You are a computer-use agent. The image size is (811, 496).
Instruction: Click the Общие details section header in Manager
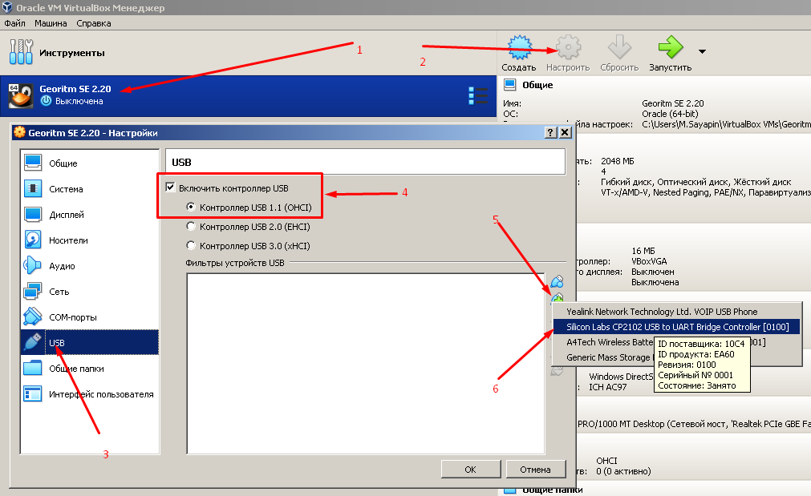coord(537,85)
